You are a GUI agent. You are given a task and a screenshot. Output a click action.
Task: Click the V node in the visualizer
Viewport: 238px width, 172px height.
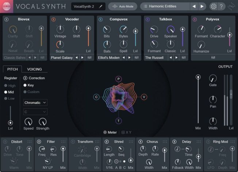point(144,97)
